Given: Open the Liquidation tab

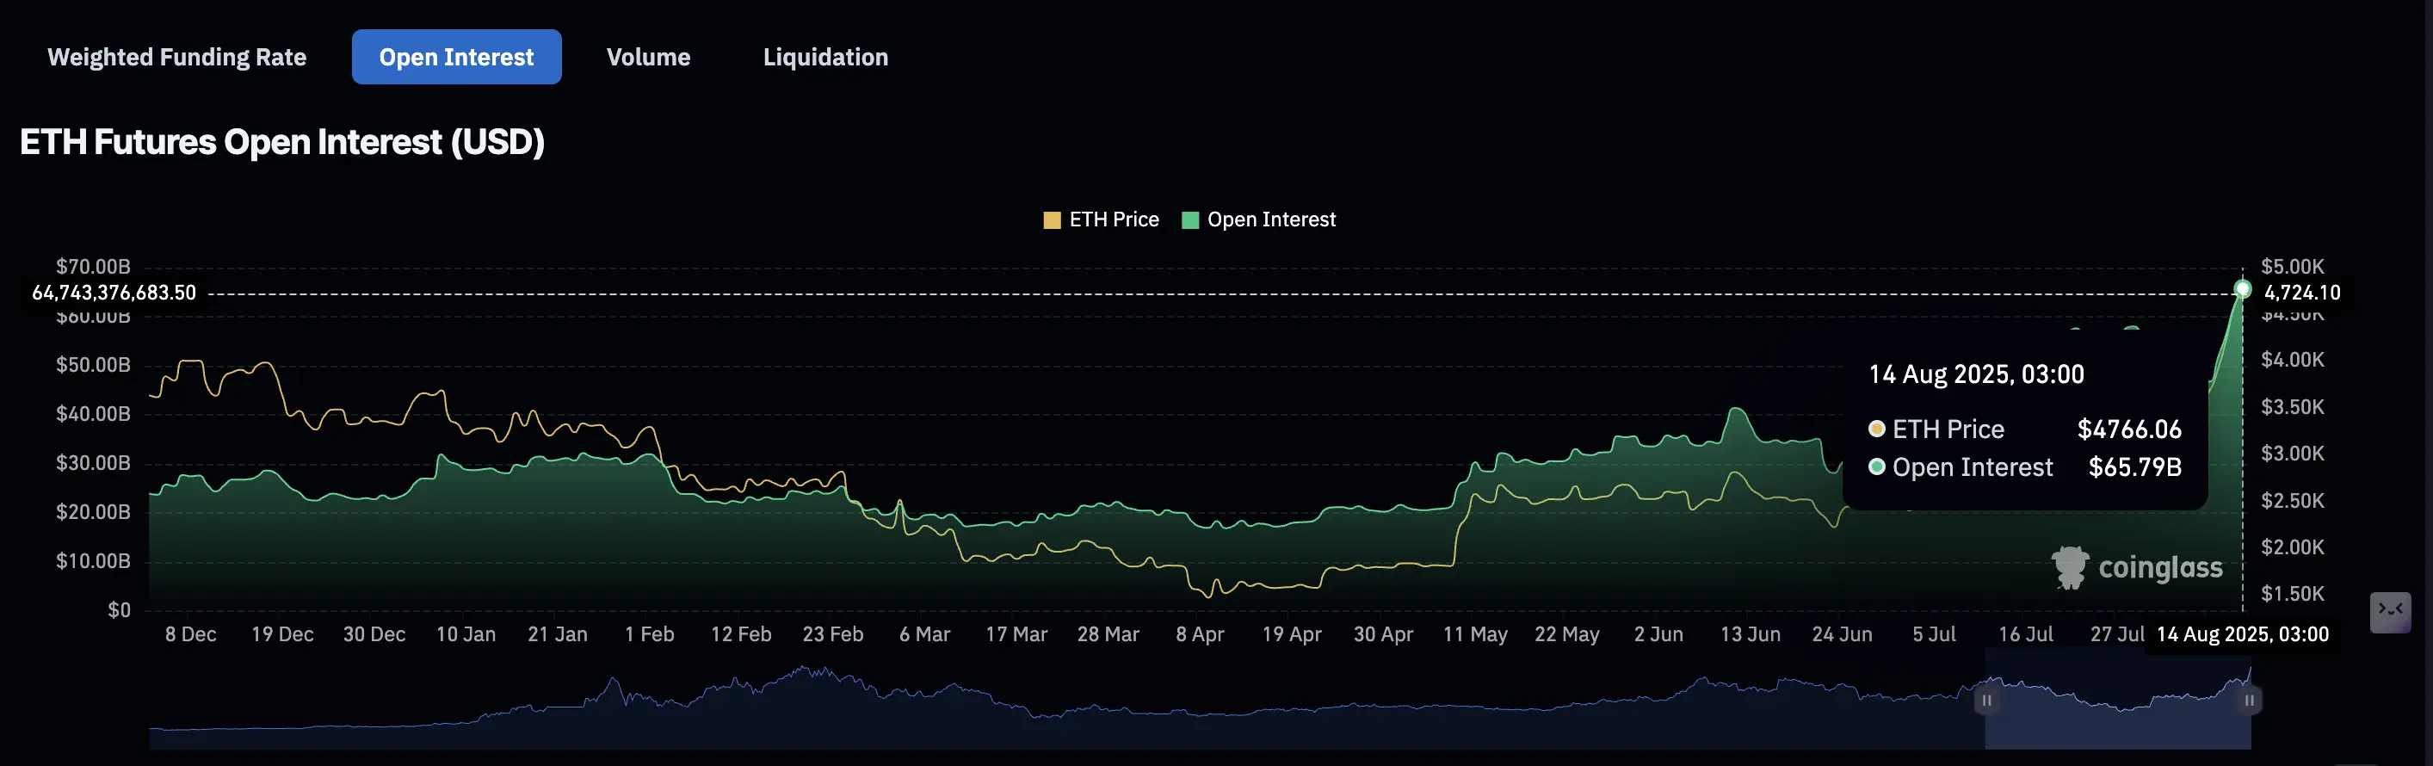Looking at the screenshot, I should (825, 58).
